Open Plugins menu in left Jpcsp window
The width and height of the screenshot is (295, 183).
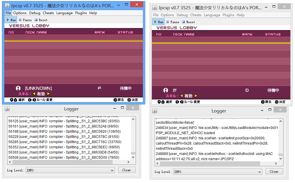point(81,13)
